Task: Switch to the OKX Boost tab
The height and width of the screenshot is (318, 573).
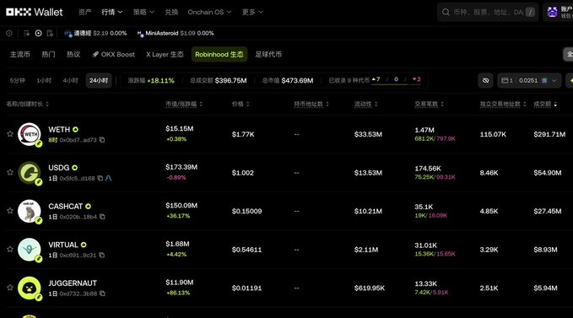Action: (113, 54)
